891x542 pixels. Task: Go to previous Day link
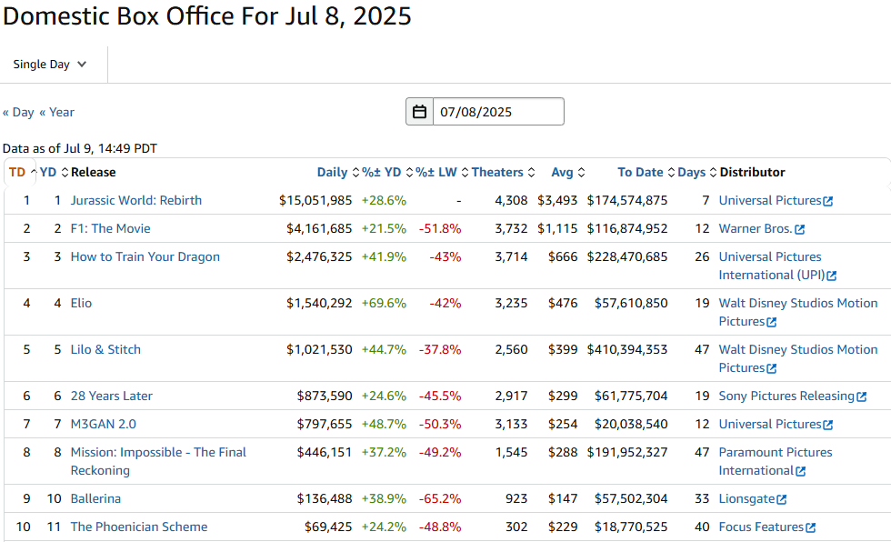pos(18,112)
